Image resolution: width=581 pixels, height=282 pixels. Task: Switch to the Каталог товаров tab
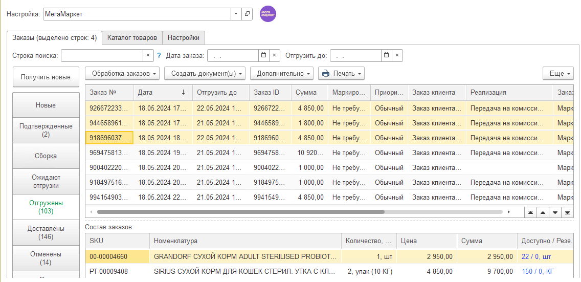(132, 38)
